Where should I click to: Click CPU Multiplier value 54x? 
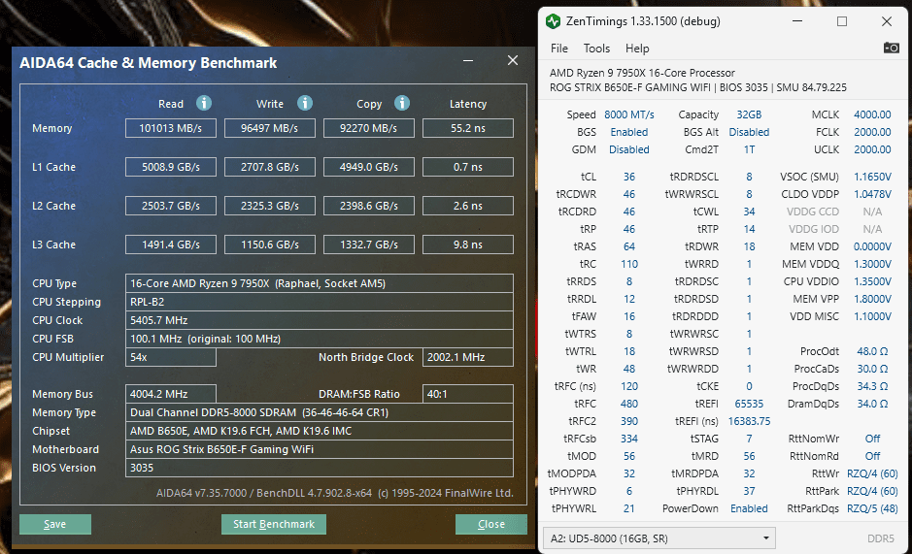pos(170,357)
